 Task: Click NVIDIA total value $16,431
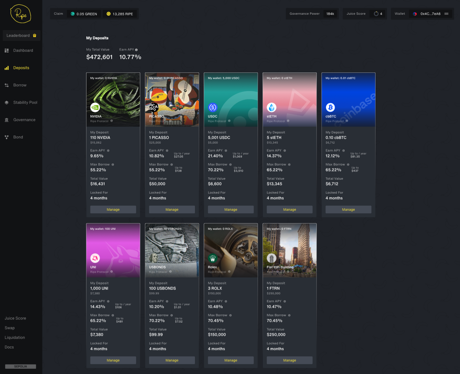[x=98, y=184]
